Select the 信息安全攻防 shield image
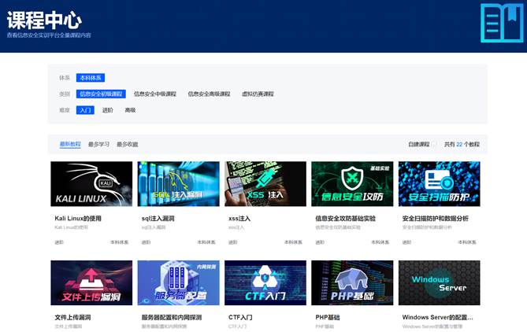 [352, 184]
